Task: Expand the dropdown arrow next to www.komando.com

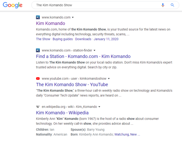Action: tap(73, 17)
